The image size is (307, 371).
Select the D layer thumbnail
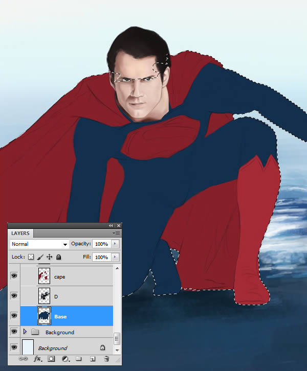coord(45,296)
